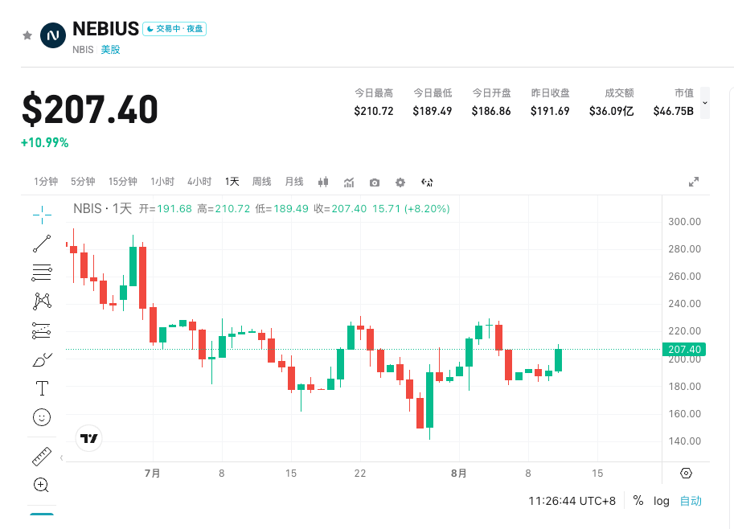
Task: Open the emoji icons tool
Action: [42, 417]
